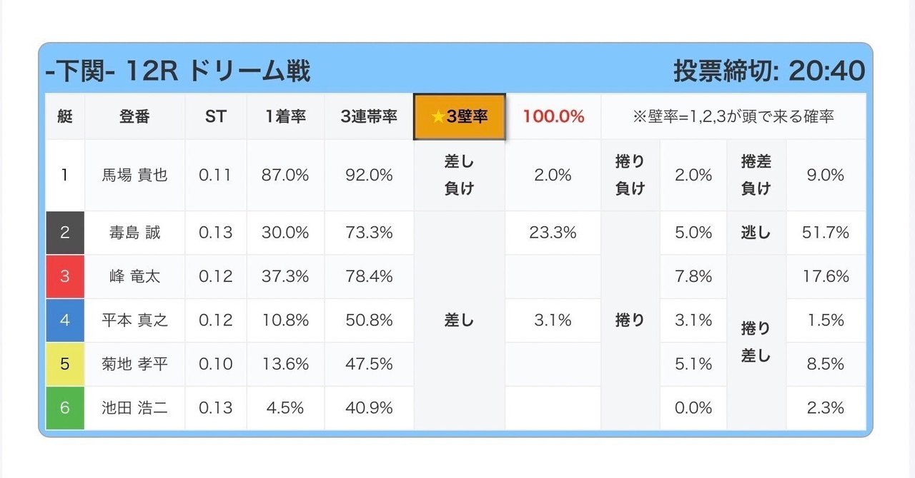Screen dimensions: 915x478
Task: Select the white boat 1 number cell
Action: coord(64,175)
